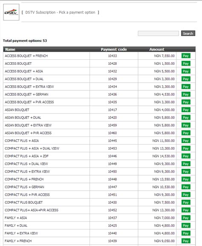This screenshot has width=202, height=246.
Task: Pay for ASIAN BOUQUET + DUAL
Action: pos(186,118)
